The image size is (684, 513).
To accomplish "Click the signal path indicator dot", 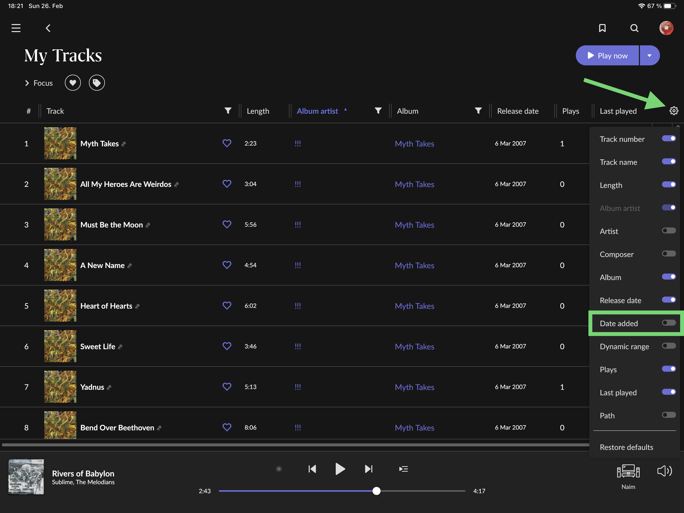I will click(x=279, y=469).
